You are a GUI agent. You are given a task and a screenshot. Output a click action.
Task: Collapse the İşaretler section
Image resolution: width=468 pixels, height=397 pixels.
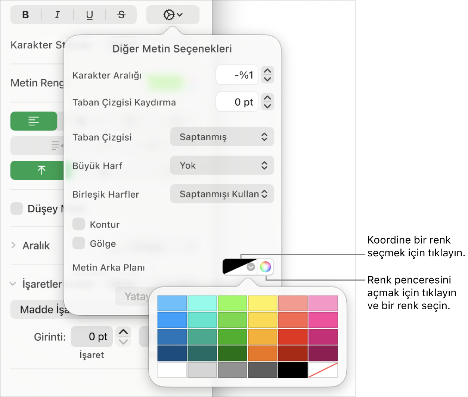[13, 284]
